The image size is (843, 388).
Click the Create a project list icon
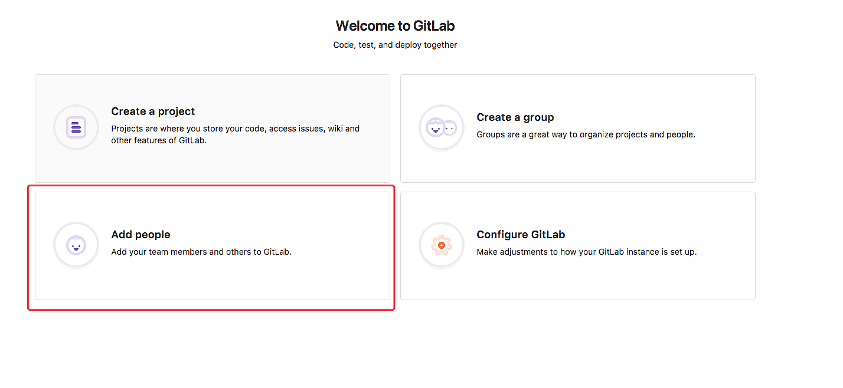point(76,127)
